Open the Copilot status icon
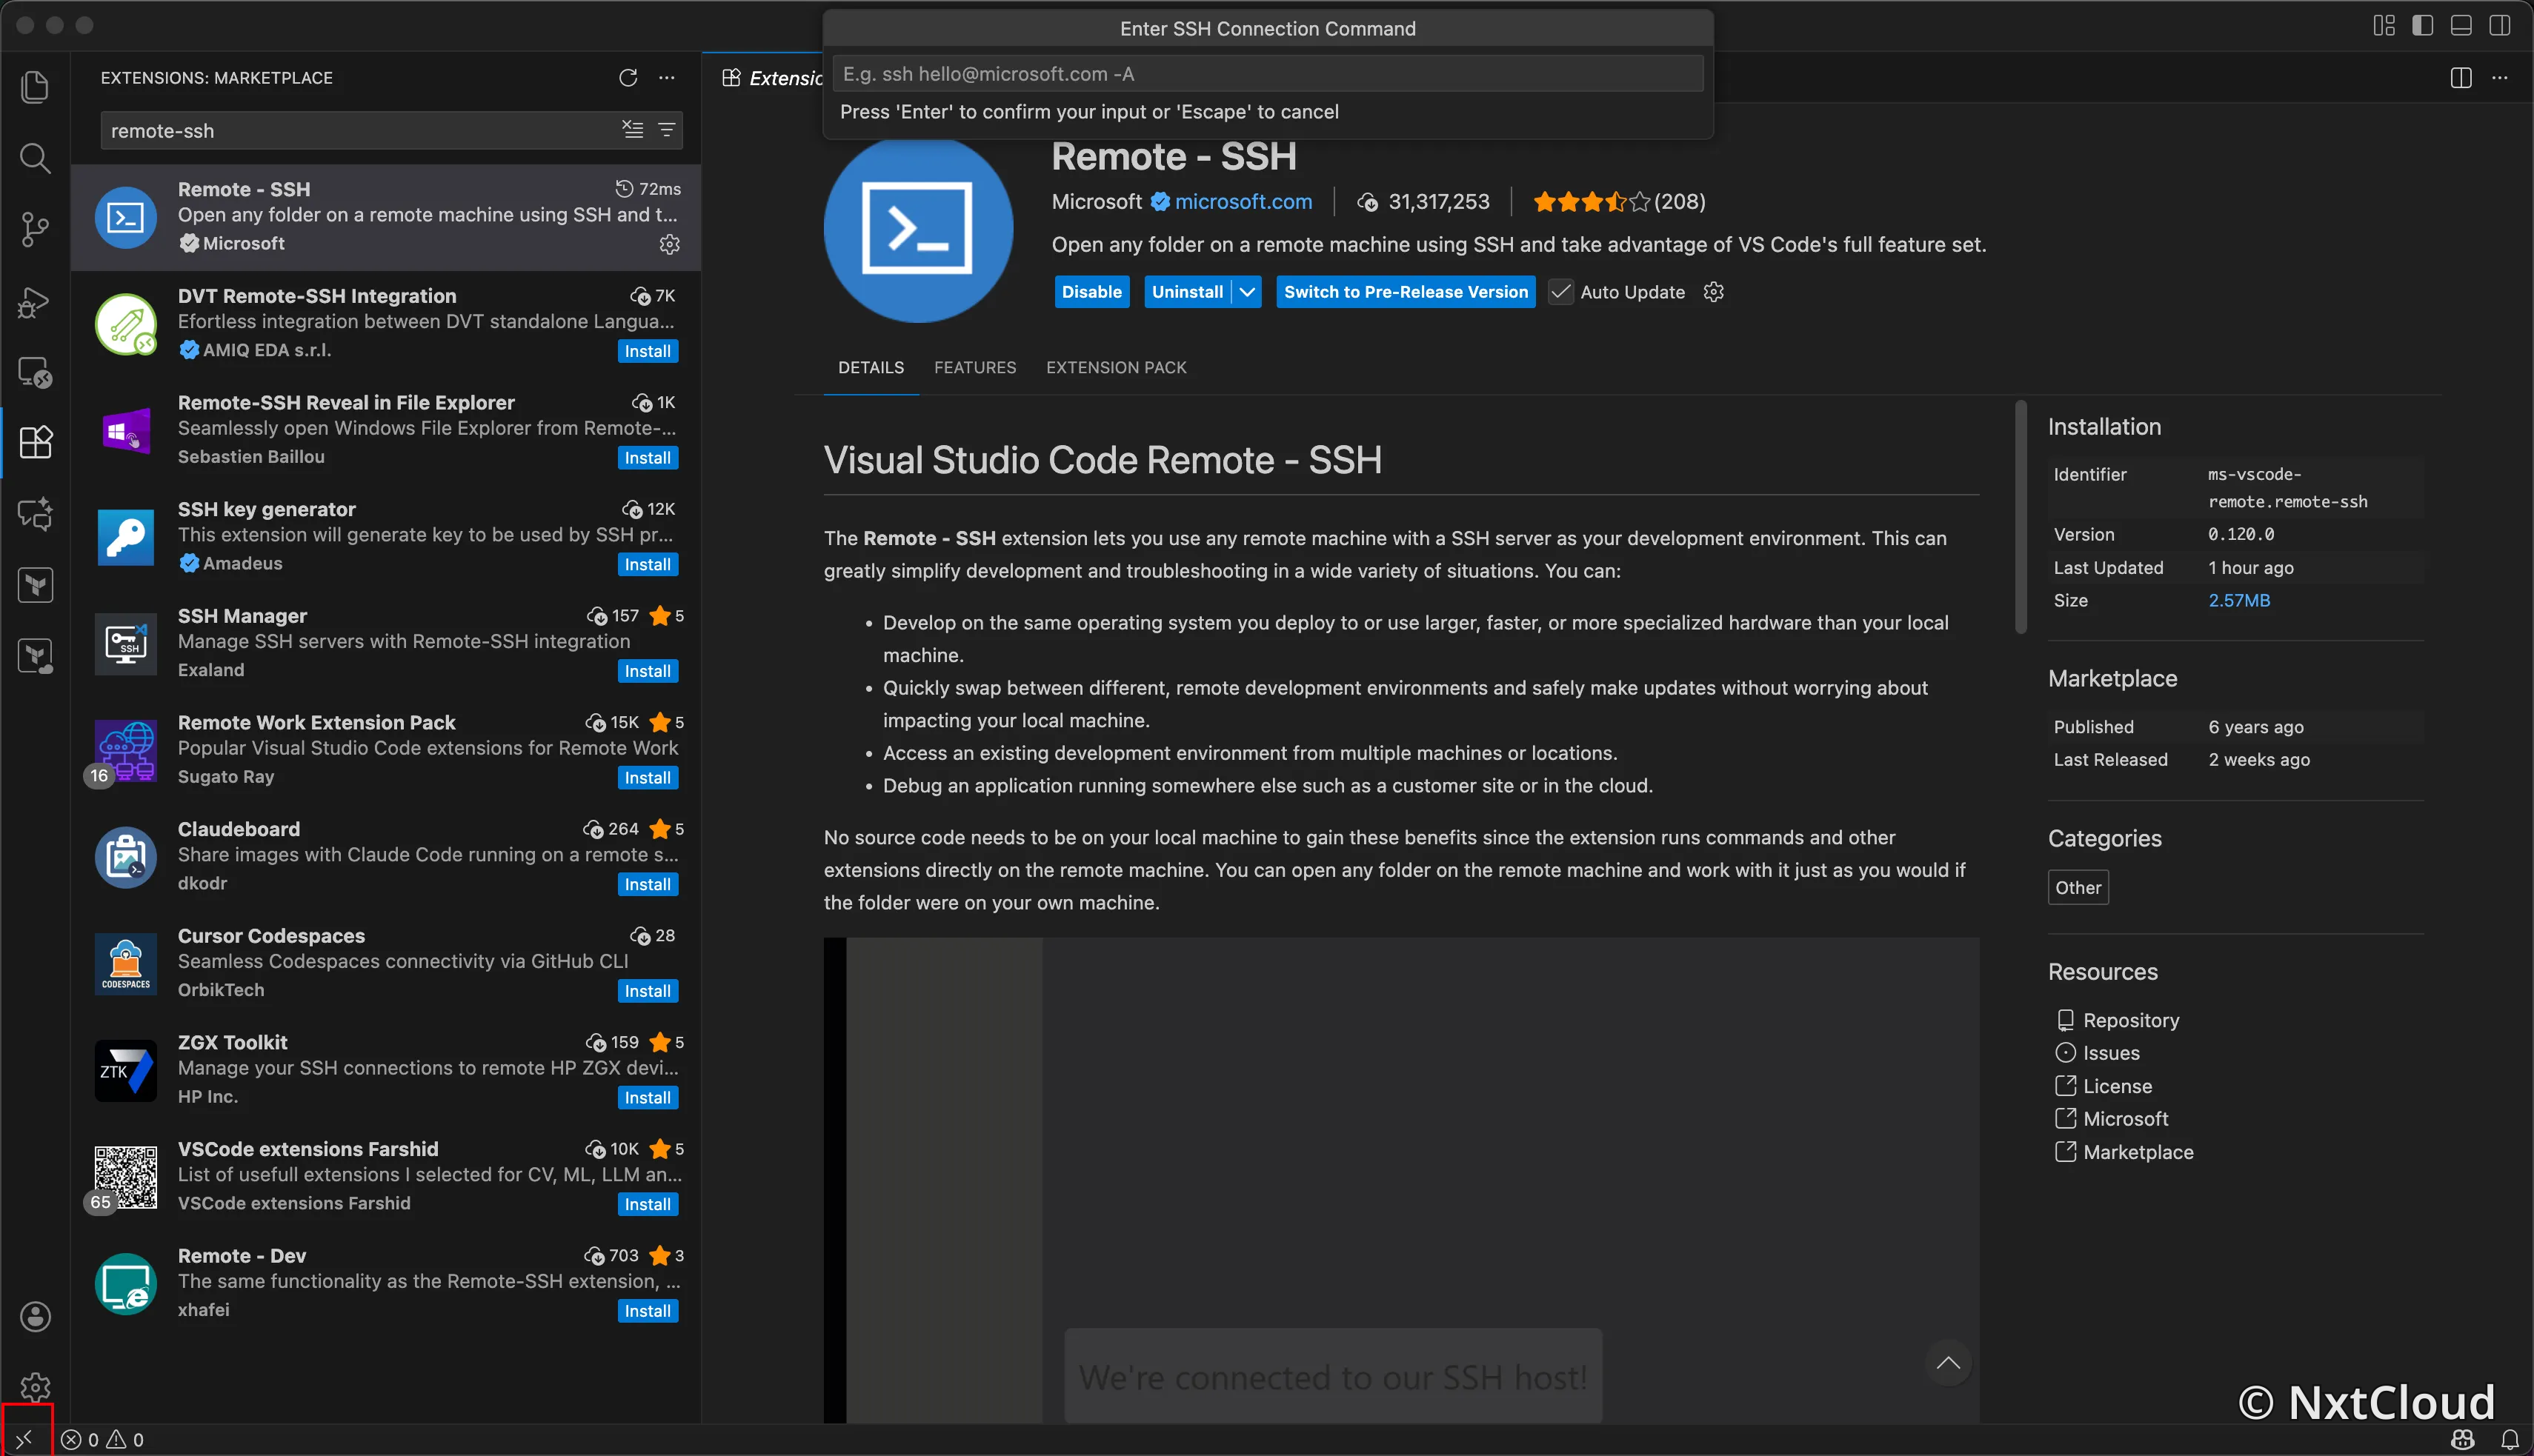 pos(2463,1440)
